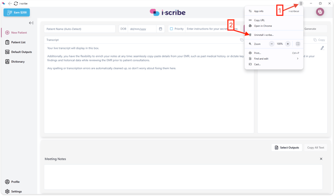Image resolution: width=334 pixels, height=196 pixels.
Task: Close the Meeting Notes section
Action: coord(321,159)
